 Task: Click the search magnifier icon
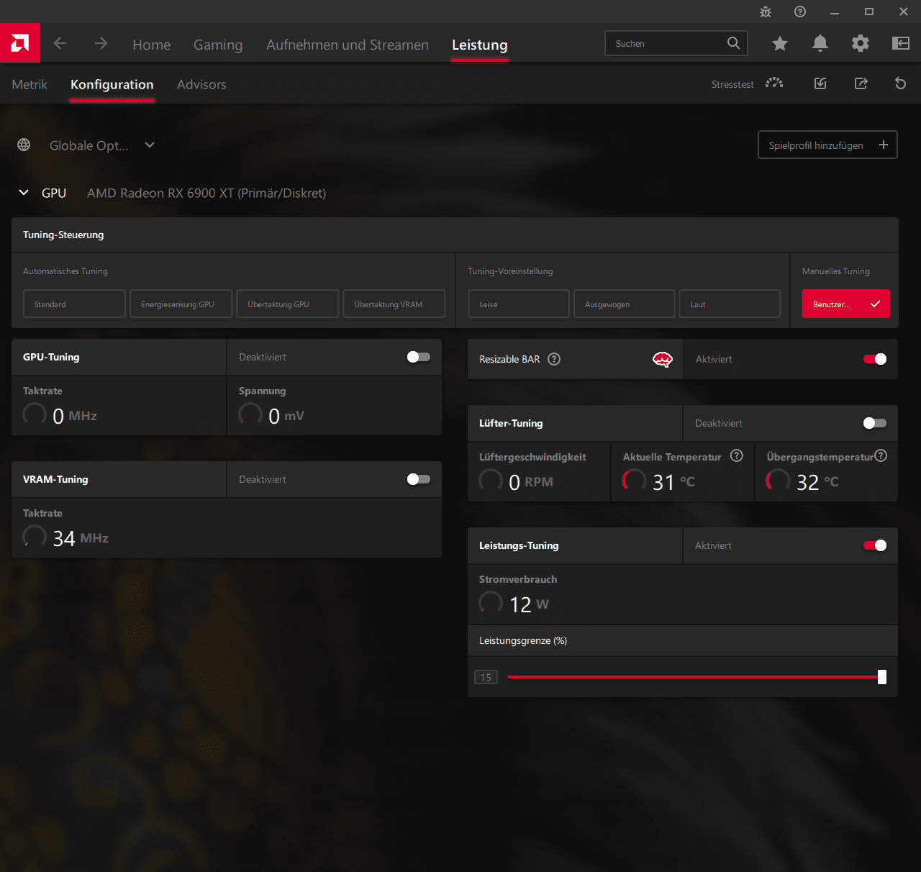tap(733, 43)
